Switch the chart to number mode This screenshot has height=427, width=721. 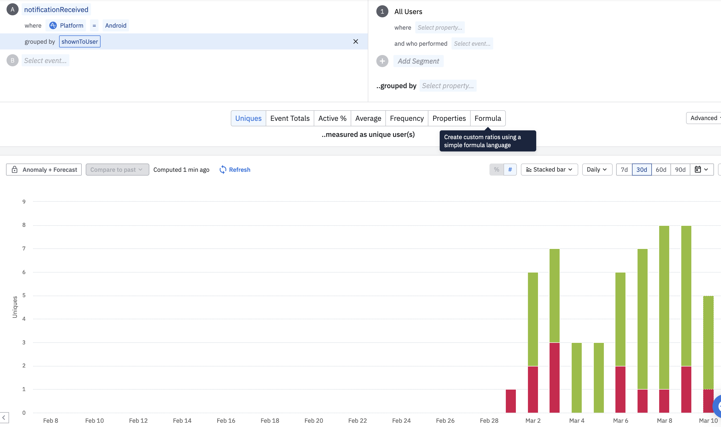click(x=510, y=170)
